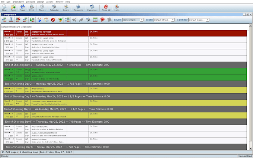Click the scissors cut icon
253x158 pixels.
point(39,20)
